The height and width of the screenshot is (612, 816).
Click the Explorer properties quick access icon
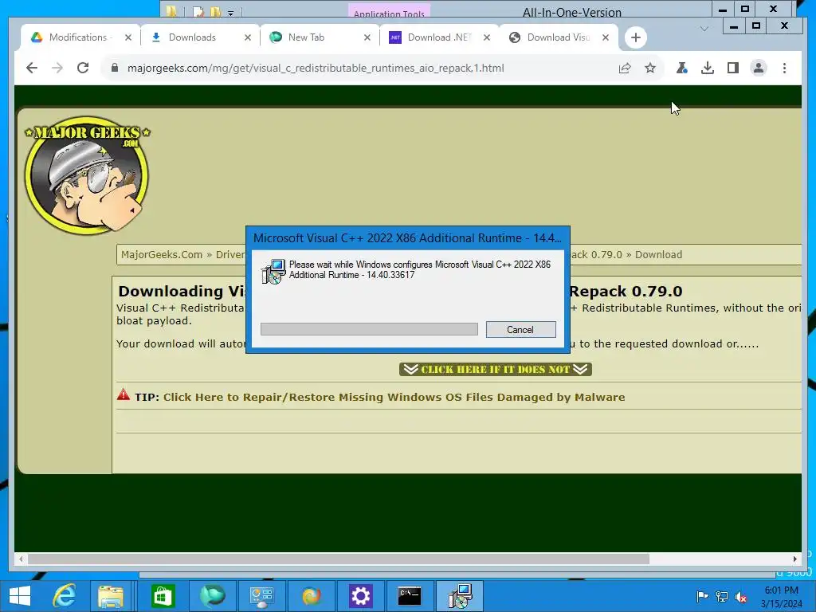click(198, 11)
